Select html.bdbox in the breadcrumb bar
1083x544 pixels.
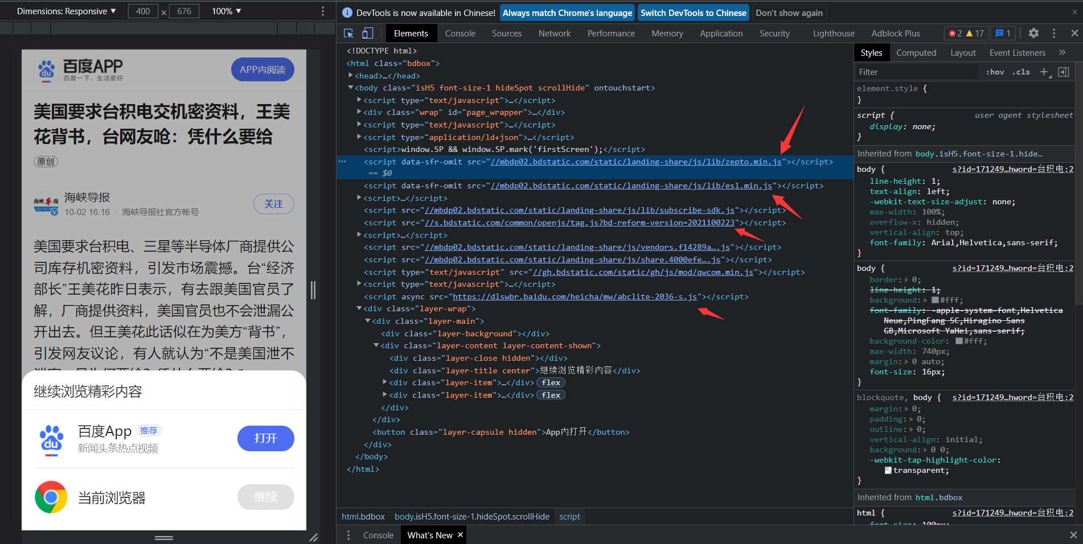click(x=363, y=517)
